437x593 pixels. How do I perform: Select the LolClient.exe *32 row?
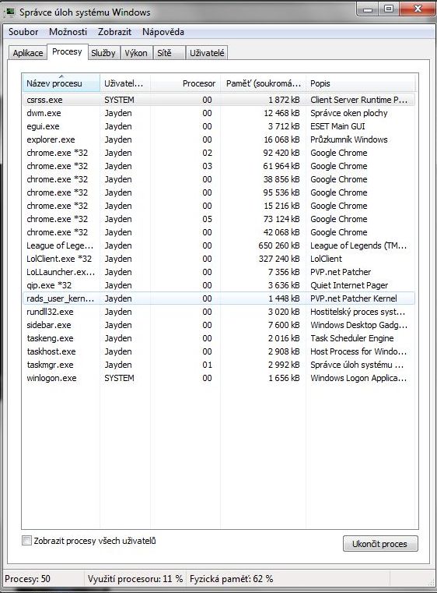[x=218, y=259]
